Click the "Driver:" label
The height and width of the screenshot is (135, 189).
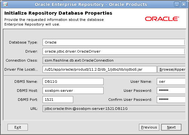pos(32,51)
